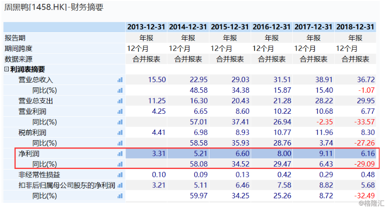Click non-recurring value 0.42 for 2016
The width and height of the screenshot is (388, 210).
point(284,175)
